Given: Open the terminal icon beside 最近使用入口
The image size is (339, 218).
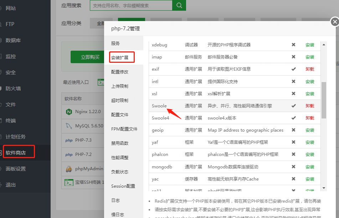Looking at the screenshot, I should pos(101,82).
